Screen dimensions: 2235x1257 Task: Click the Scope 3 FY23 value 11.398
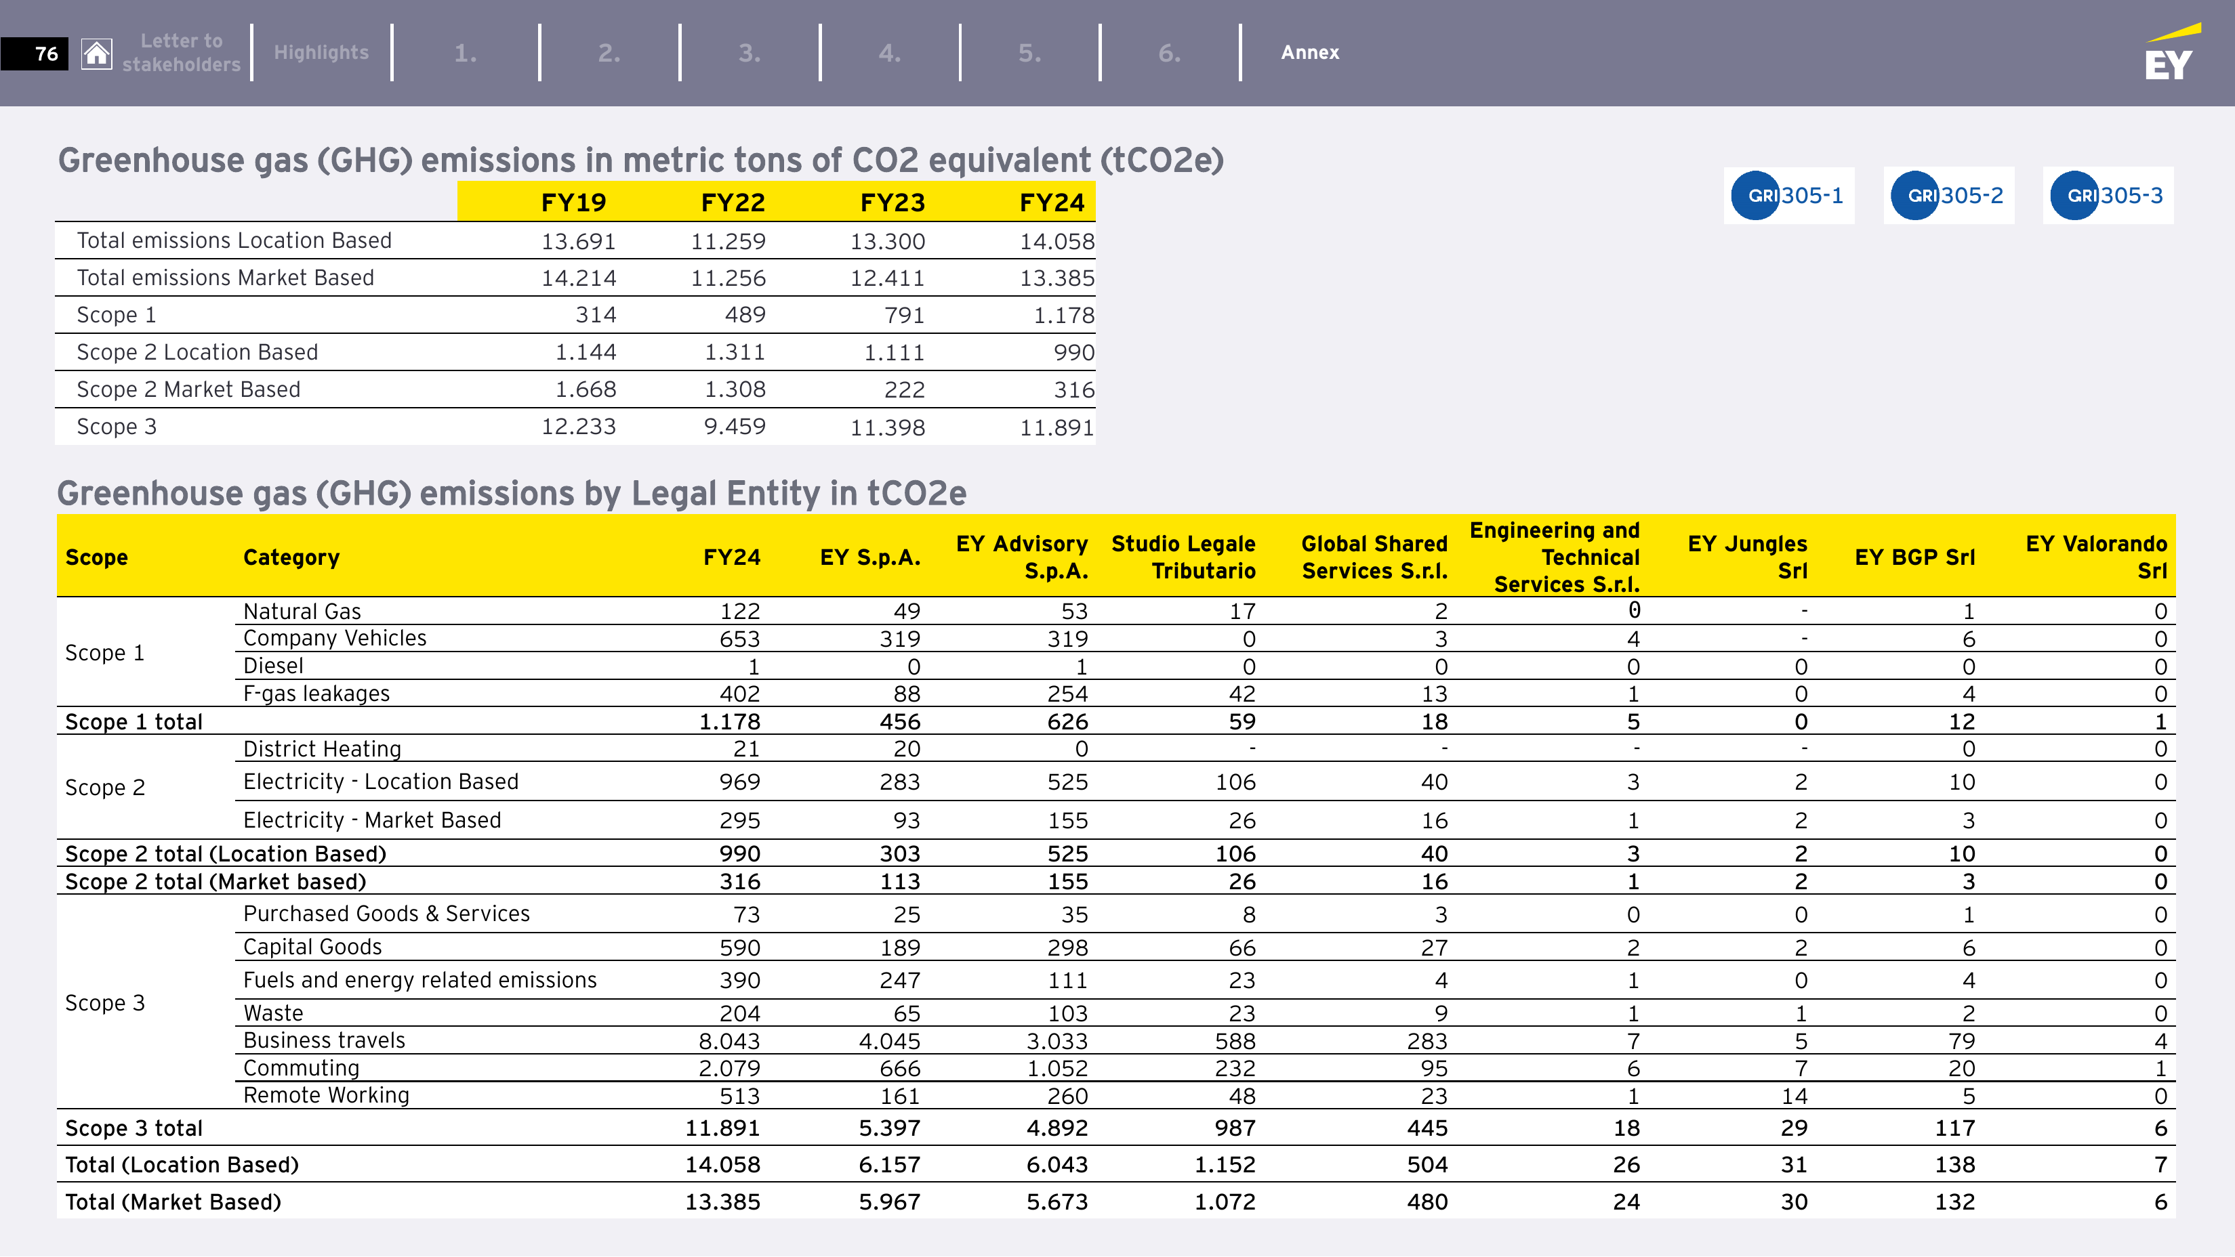point(888,427)
